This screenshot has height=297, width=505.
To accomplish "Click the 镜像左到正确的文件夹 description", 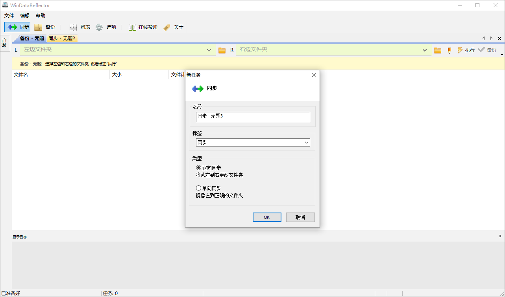I will click(219, 195).
